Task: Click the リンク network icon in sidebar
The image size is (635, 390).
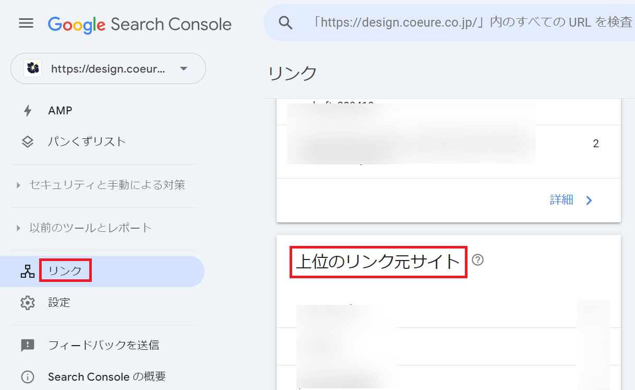Action: [27, 271]
